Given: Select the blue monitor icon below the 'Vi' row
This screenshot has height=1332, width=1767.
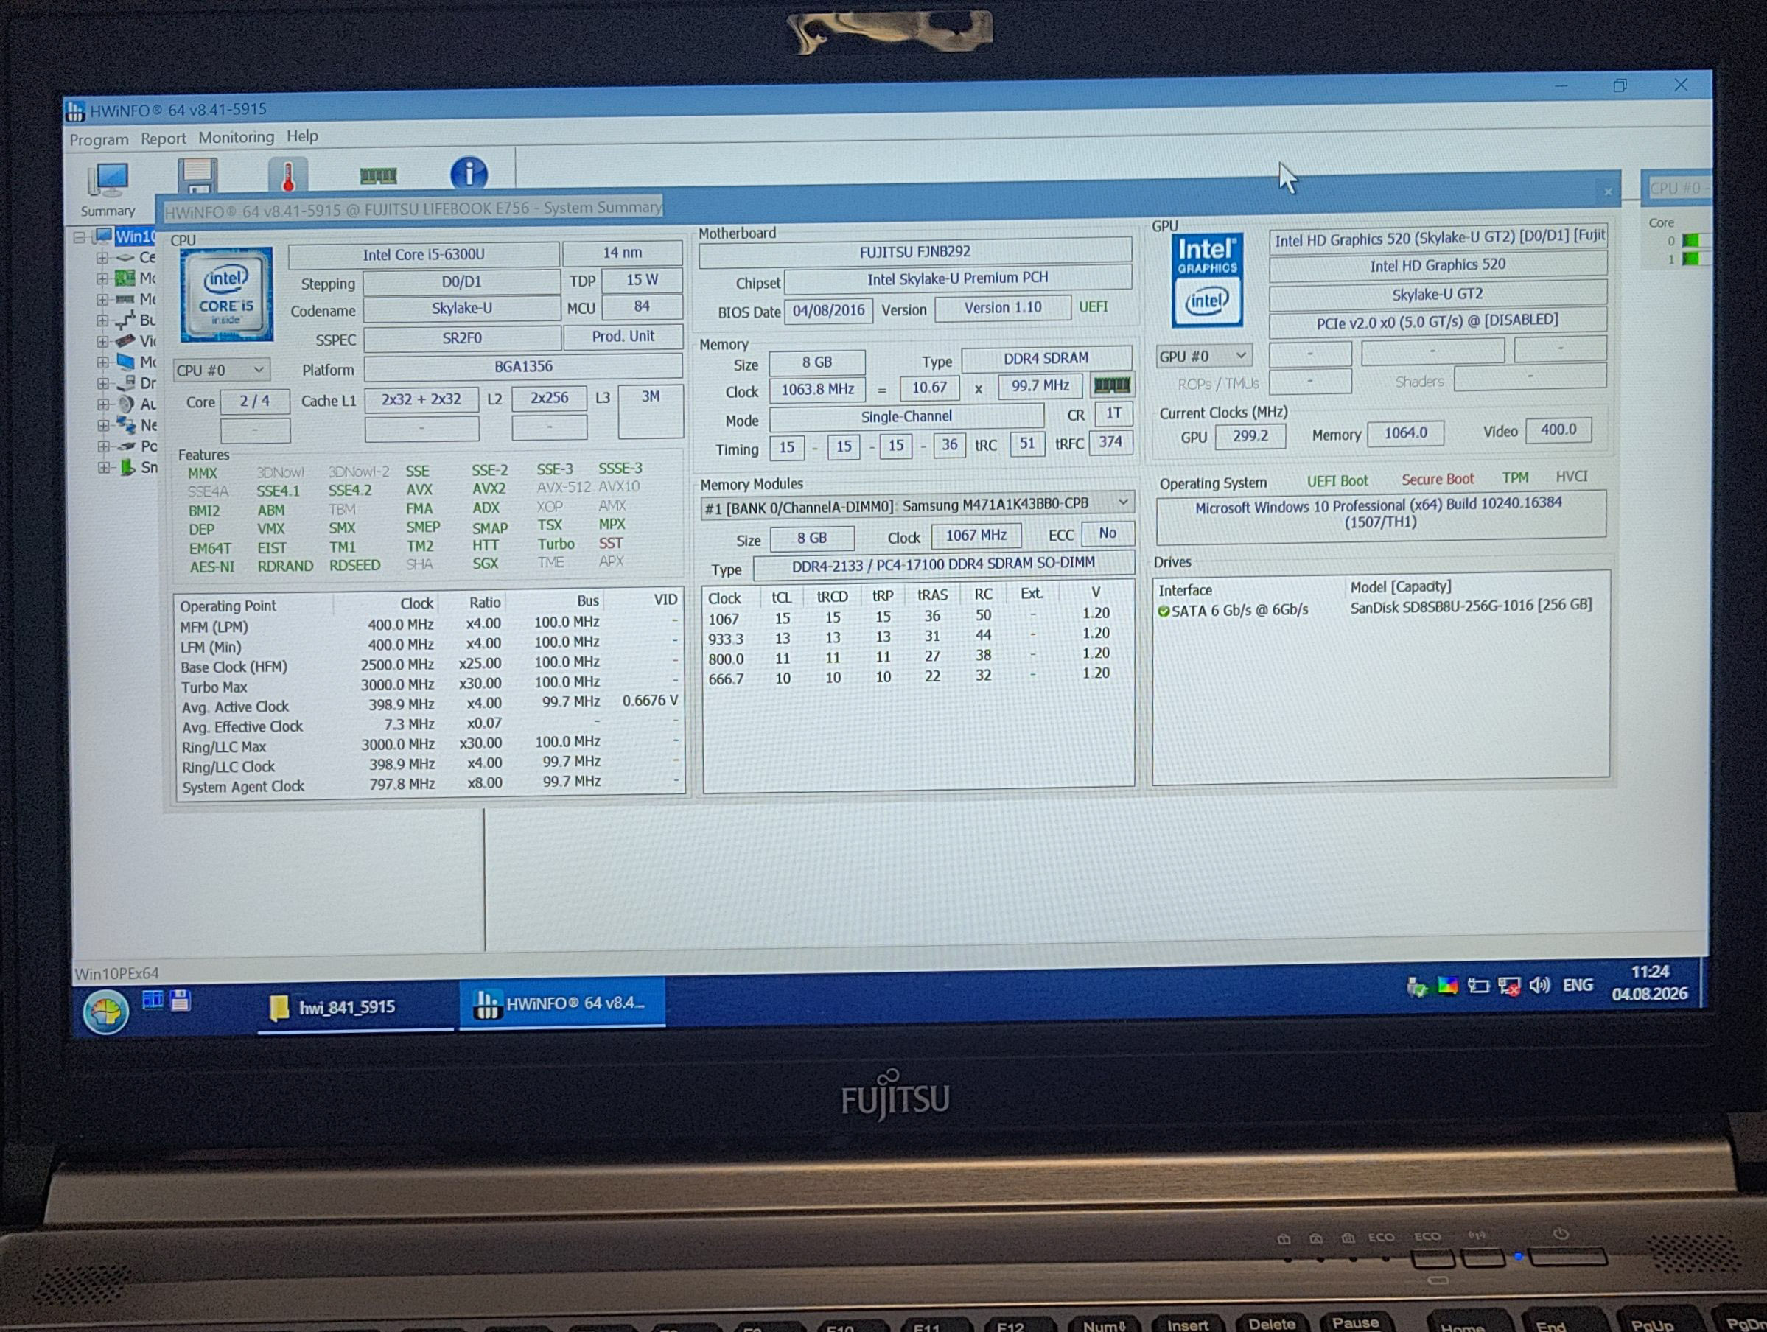Looking at the screenshot, I should click(x=125, y=362).
